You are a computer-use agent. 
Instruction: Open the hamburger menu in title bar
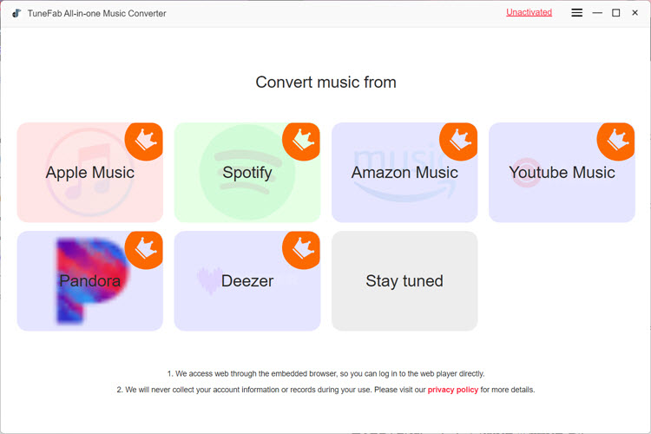pyautogui.click(x=576, y=13)
